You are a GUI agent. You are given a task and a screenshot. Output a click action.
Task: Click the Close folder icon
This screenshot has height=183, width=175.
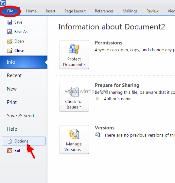pyautogui.click(x=9, y=51)
